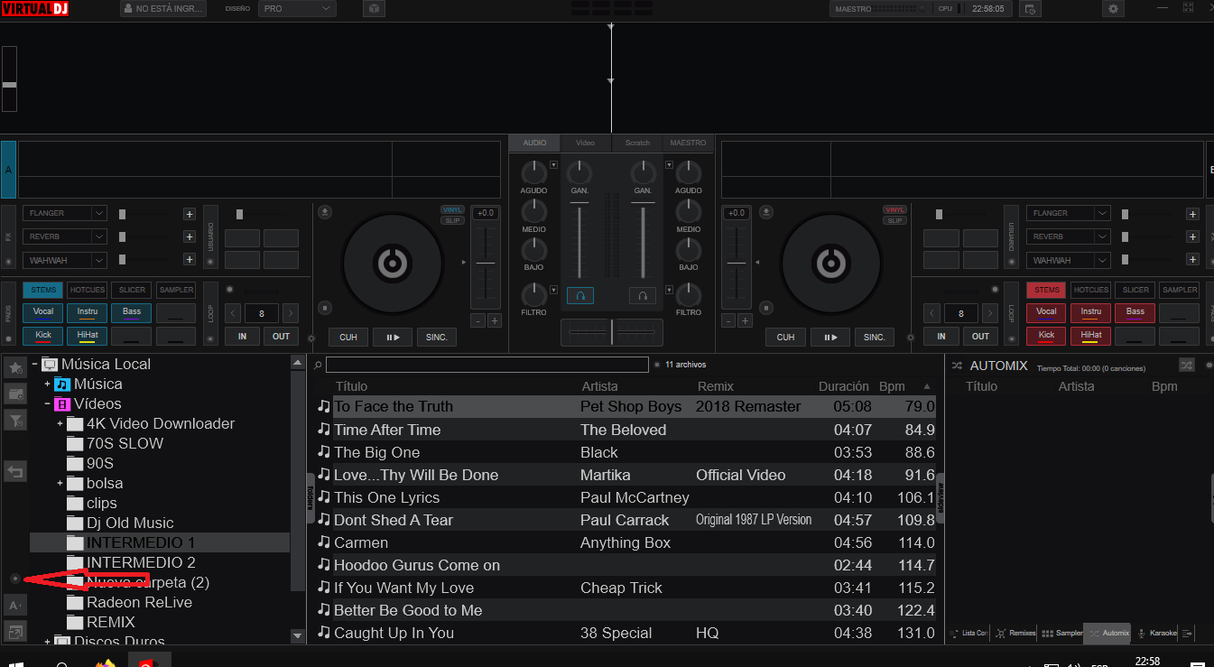The width and height of the screenshot is (1214, 667).
Task: Click in the track search input field
Action: pos(487,365)
